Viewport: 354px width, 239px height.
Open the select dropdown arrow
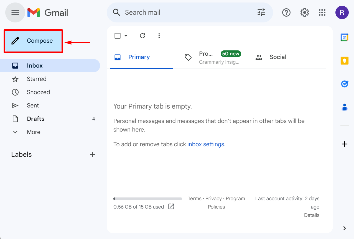126,36
